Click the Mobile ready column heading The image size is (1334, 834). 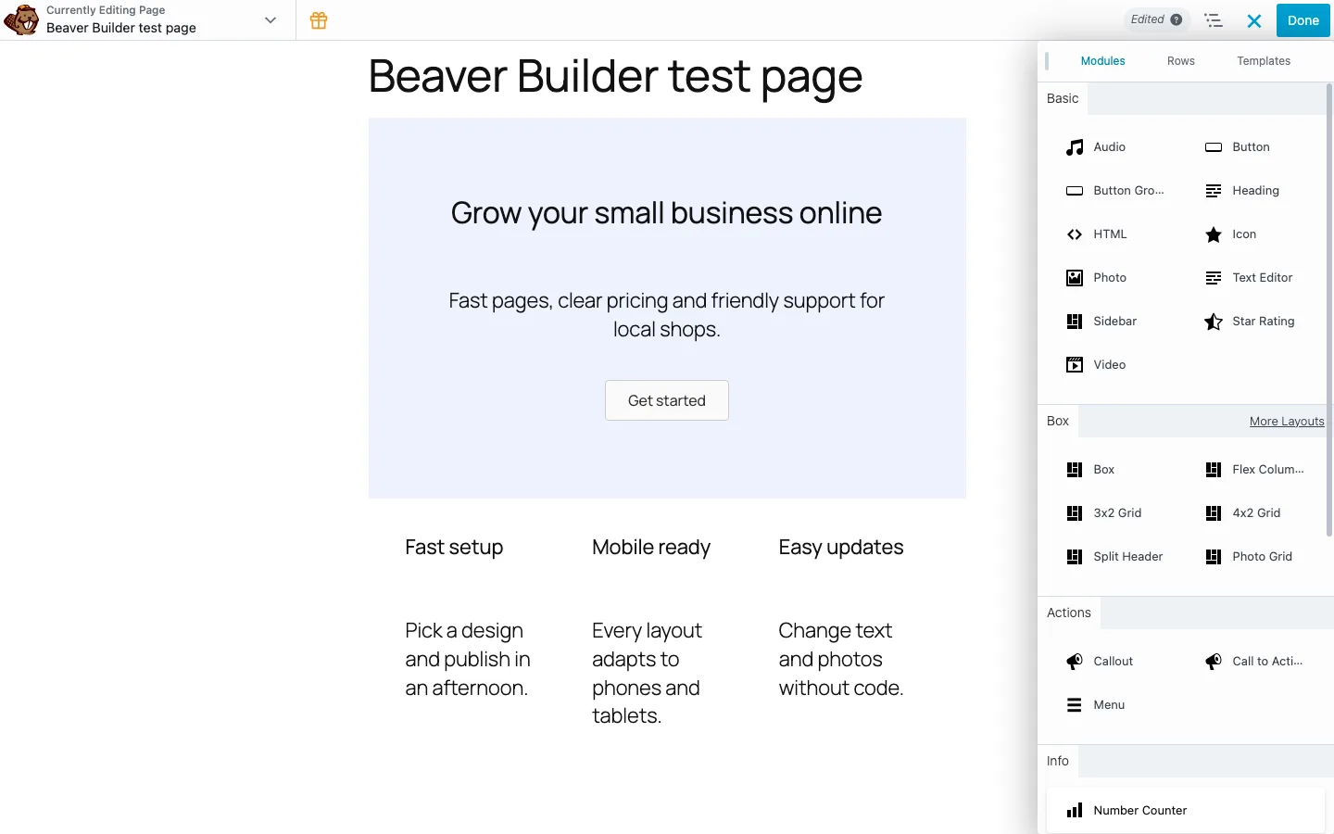click(651, 548)
